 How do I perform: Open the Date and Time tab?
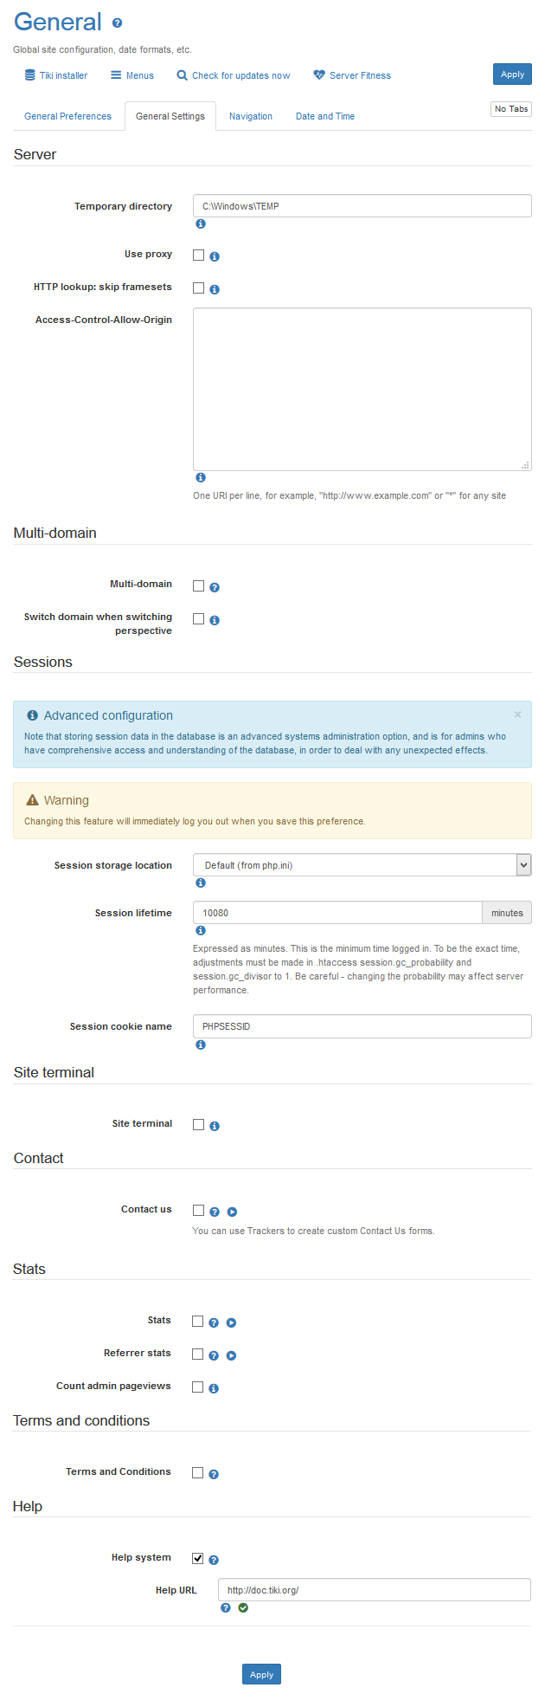click(x=325, y=116)
